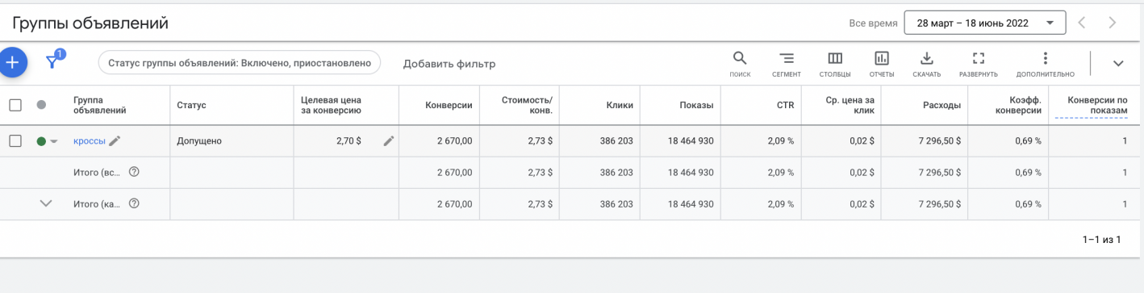Click the Развернуть expand icon
Screen dimensions: 1144x293
[x=979, y=59]
